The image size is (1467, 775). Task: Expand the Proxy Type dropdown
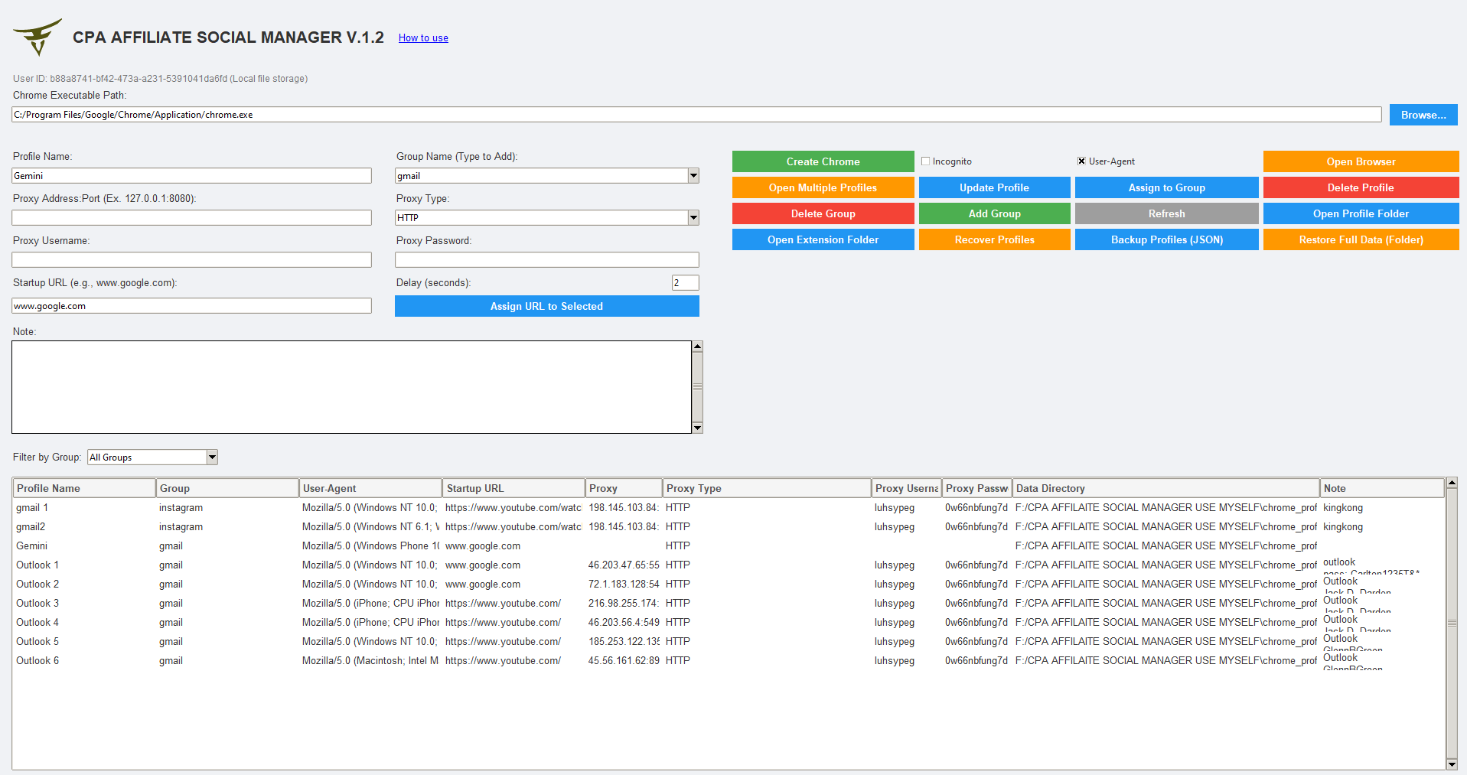click(x=693, y=217)
